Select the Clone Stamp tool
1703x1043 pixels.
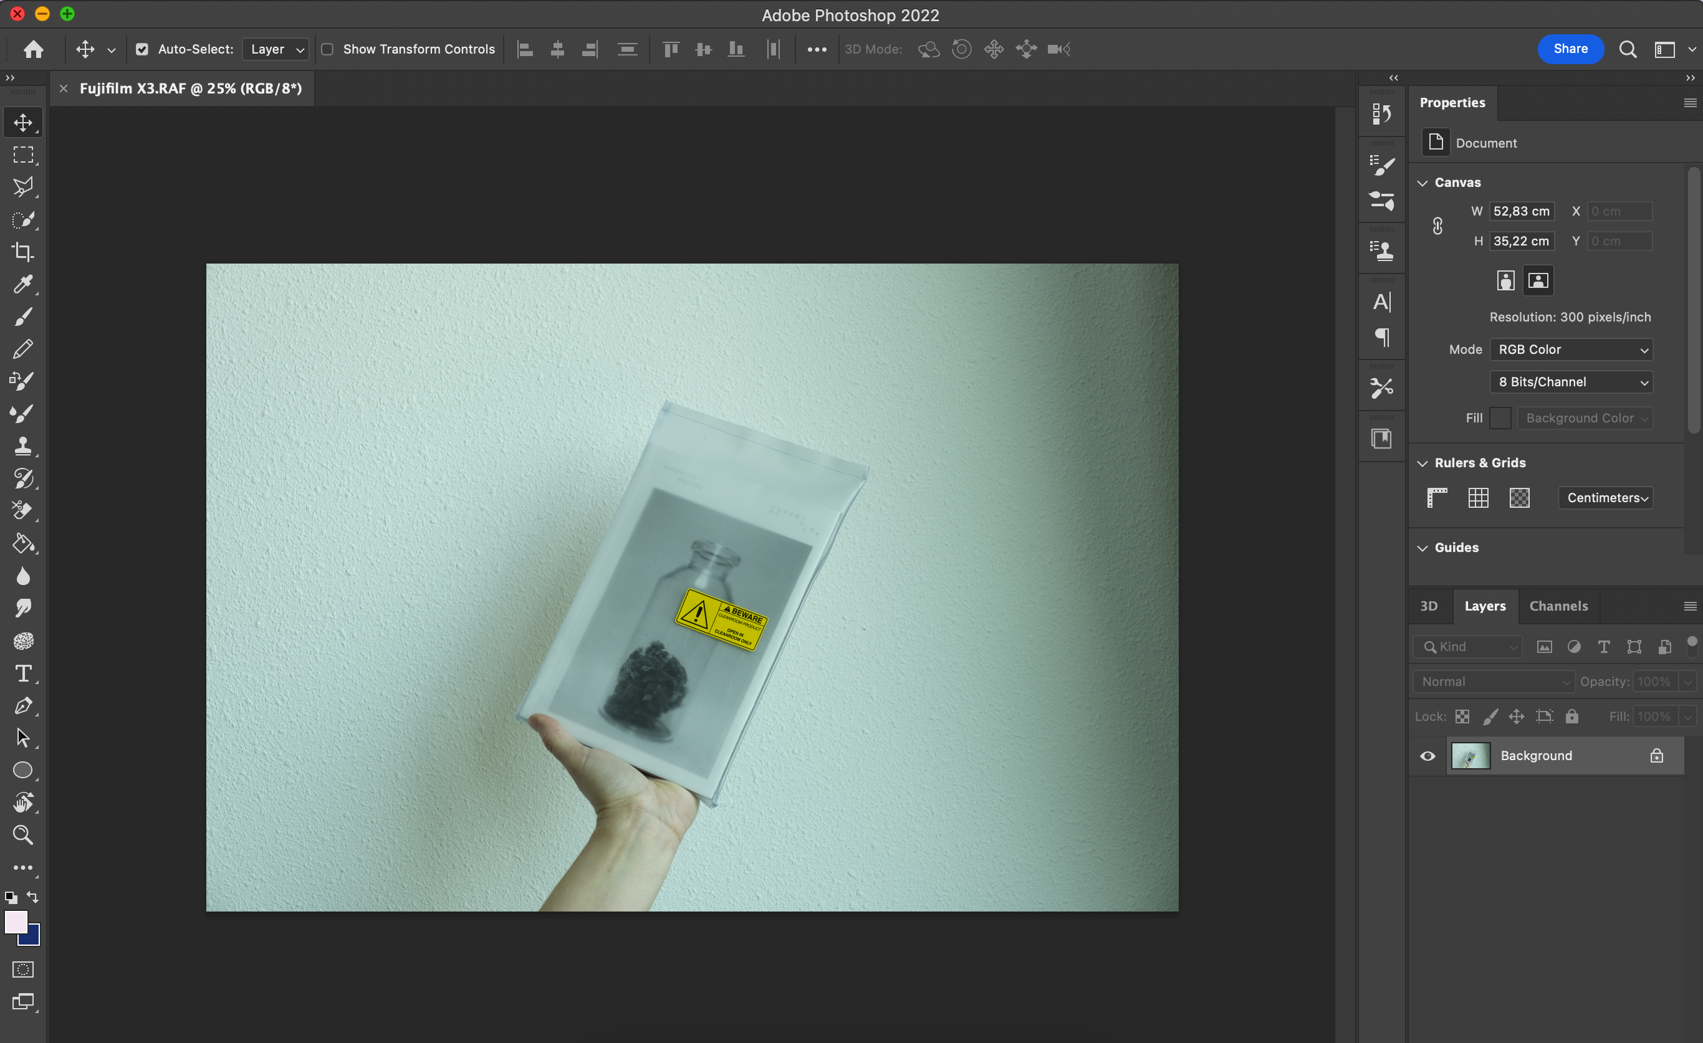23,446
